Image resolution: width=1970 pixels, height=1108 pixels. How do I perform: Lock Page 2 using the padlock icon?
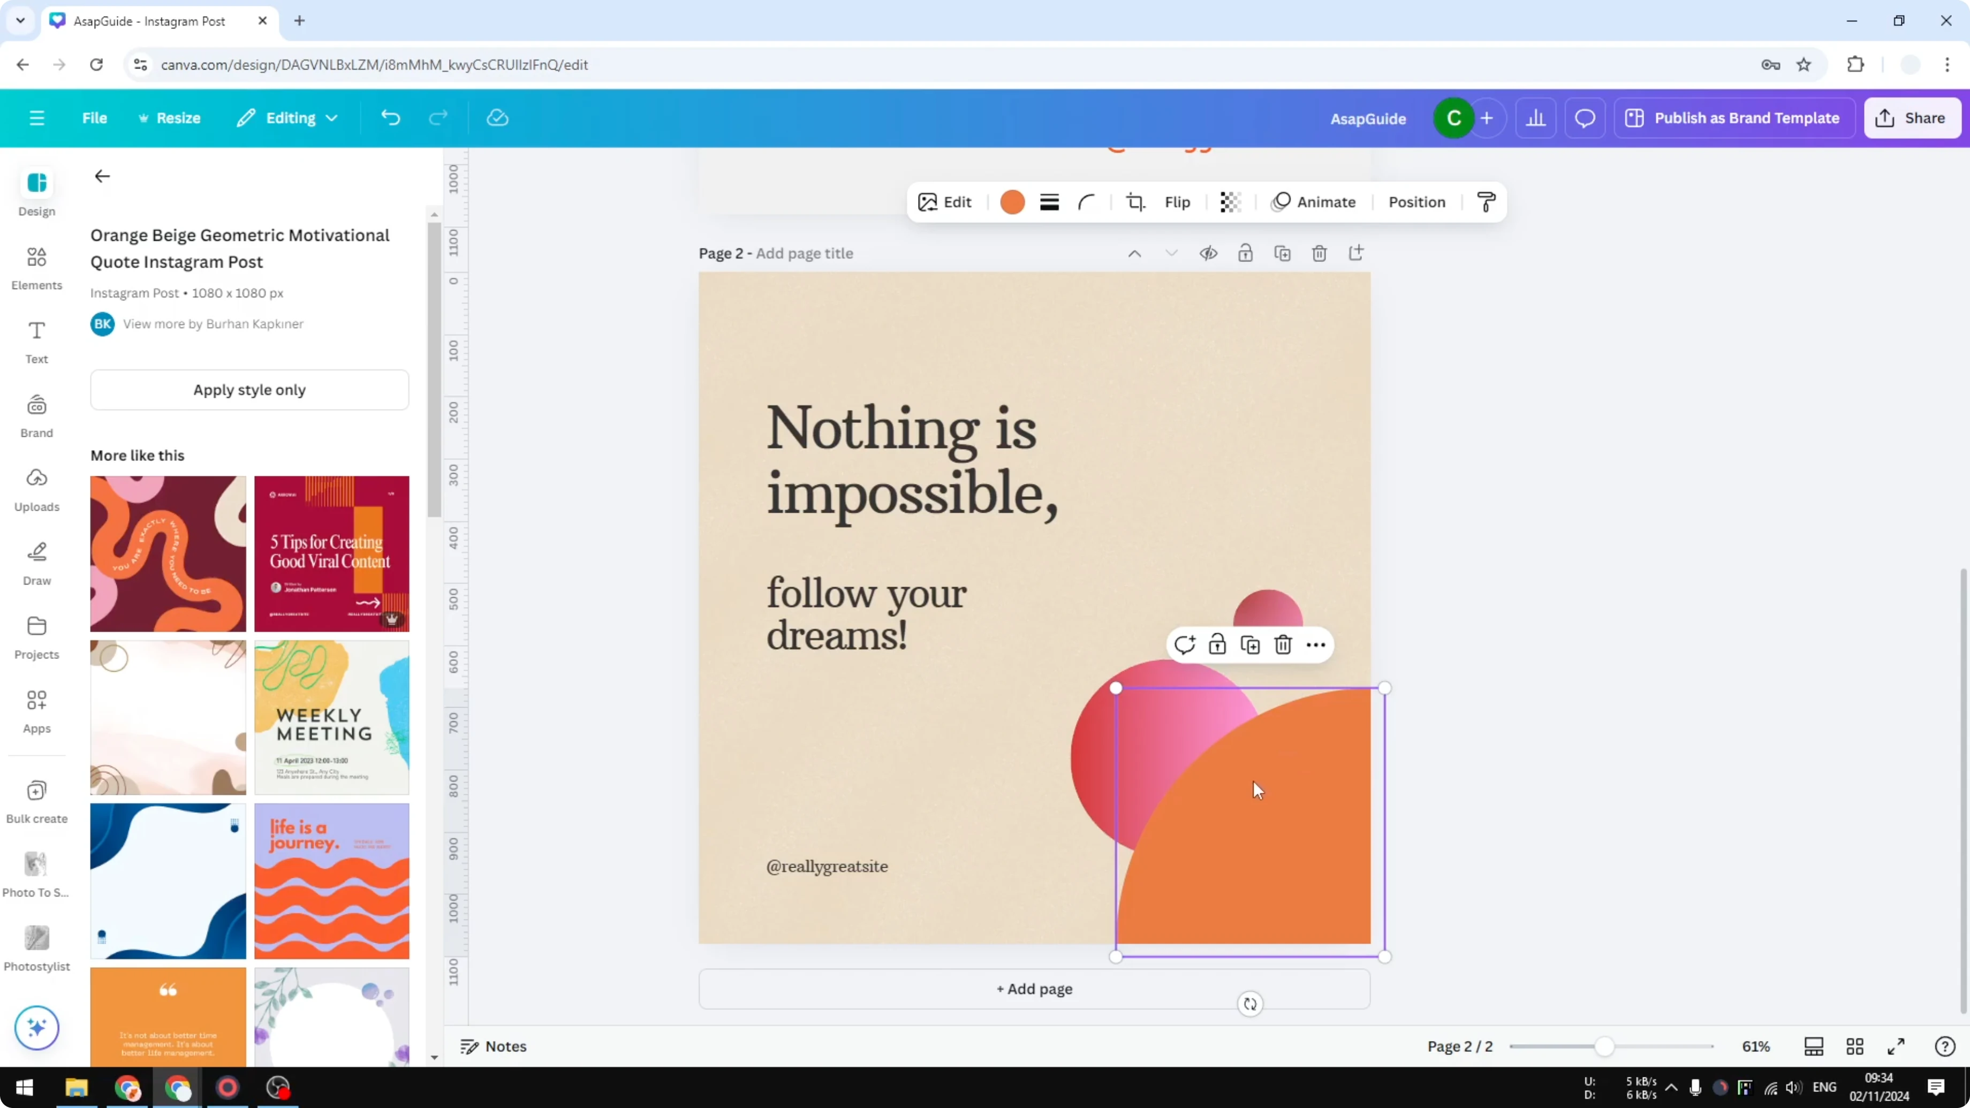1245,252
